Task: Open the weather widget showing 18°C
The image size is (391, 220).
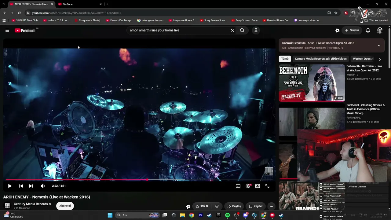Action: 14,215
